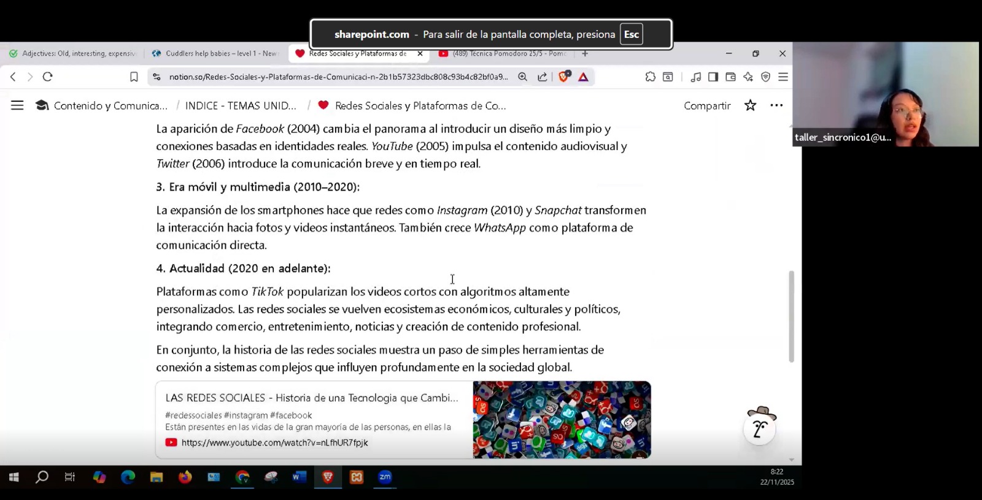
Task: Click the share page icon in address bar
Action: [x=543, y=77]
